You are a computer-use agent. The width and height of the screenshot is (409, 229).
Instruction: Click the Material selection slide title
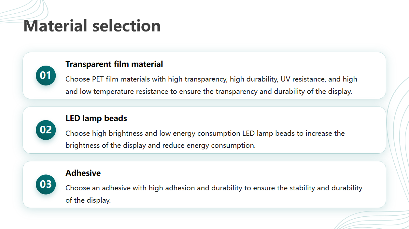(92, 26)
